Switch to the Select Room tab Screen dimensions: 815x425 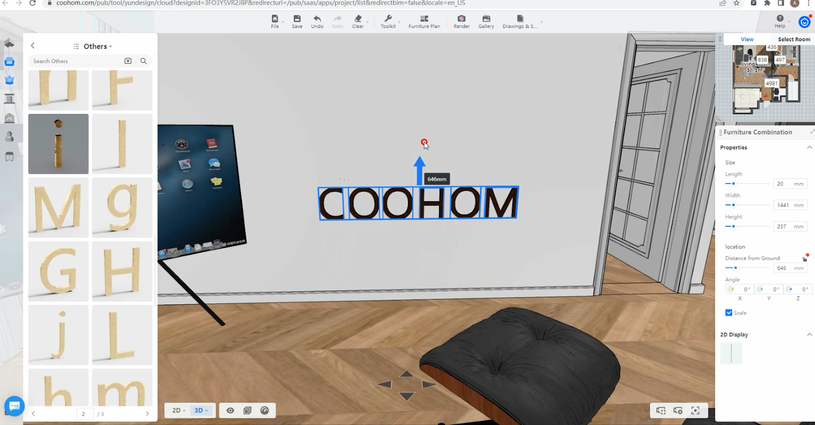point(794,39)
